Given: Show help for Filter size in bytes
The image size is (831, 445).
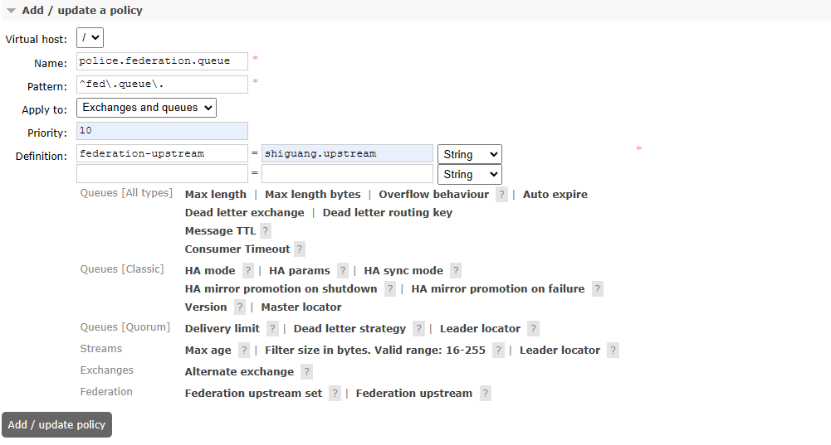Looking at the screenshot, I should click(498, 351).
